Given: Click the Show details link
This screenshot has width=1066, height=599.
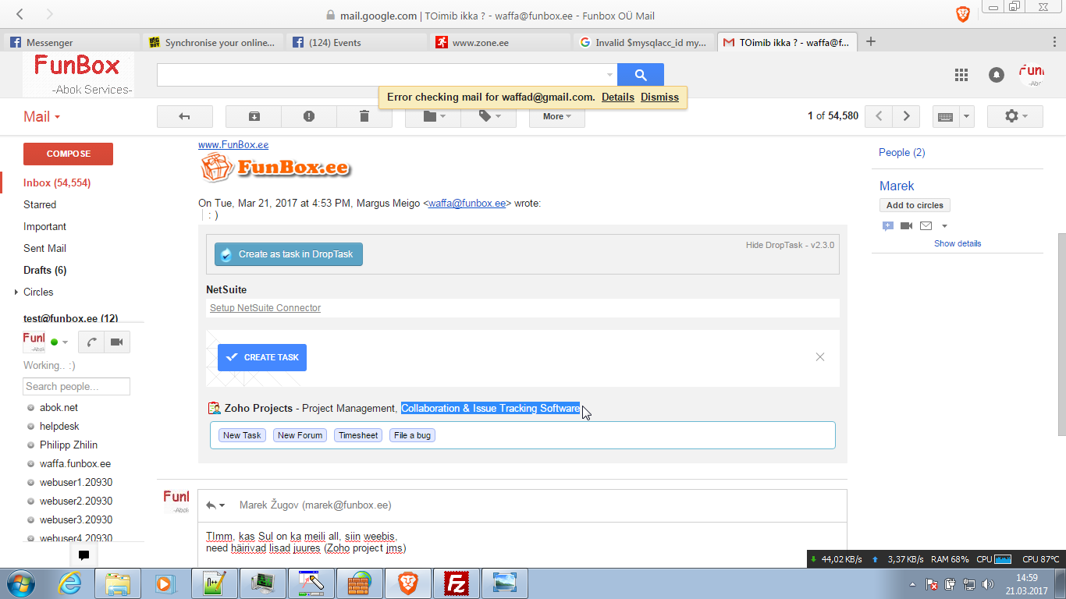Looking at the screenshot, I should pos(958,243).
